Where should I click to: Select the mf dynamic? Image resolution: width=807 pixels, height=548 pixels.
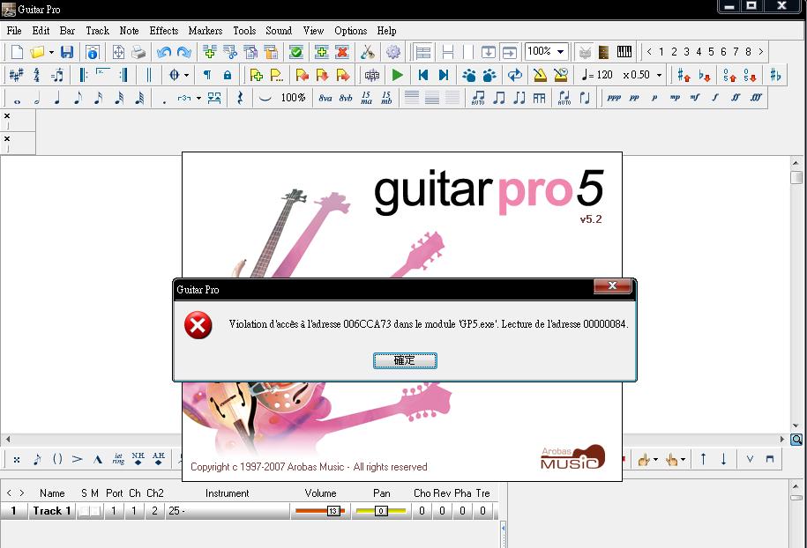[695, 98]
